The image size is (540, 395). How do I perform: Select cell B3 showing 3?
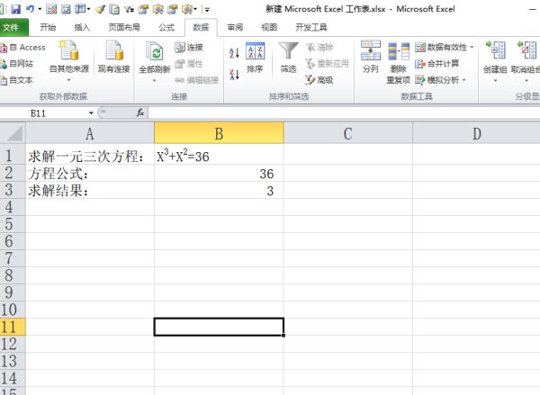(x=219, y=190)
